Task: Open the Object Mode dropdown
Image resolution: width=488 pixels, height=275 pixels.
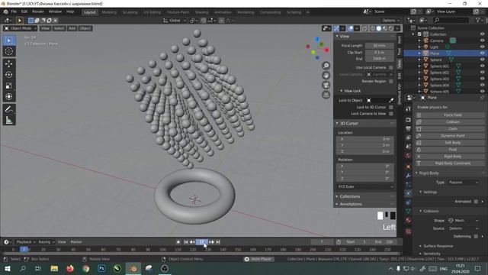Action: pyautogui.click(x=21, y=28)
